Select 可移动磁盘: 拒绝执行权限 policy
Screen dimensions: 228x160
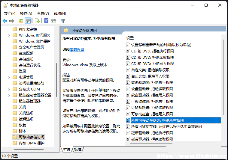coord(152,101)
